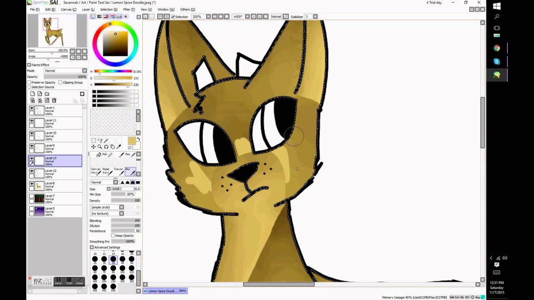The width and height of the screenshot is (534, 300).
Task: Show the HSV slider panel
Action: click(106, 17)
